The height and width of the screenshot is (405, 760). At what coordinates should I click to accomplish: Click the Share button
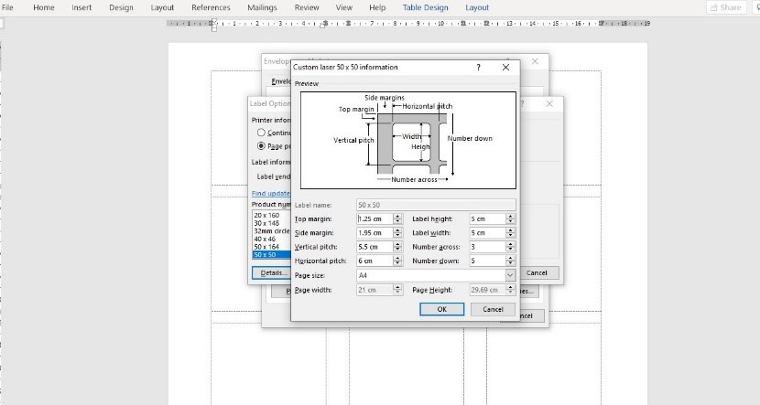tap(725, 7)
